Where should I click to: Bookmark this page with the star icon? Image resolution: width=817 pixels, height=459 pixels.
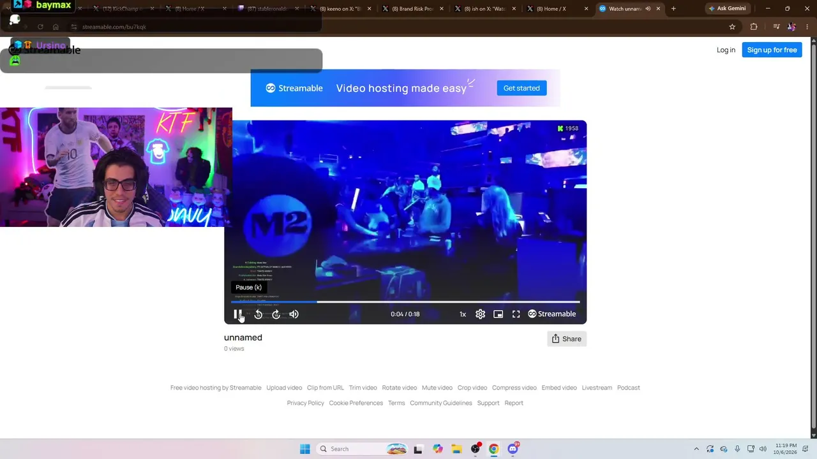click(x=732, y=27)
